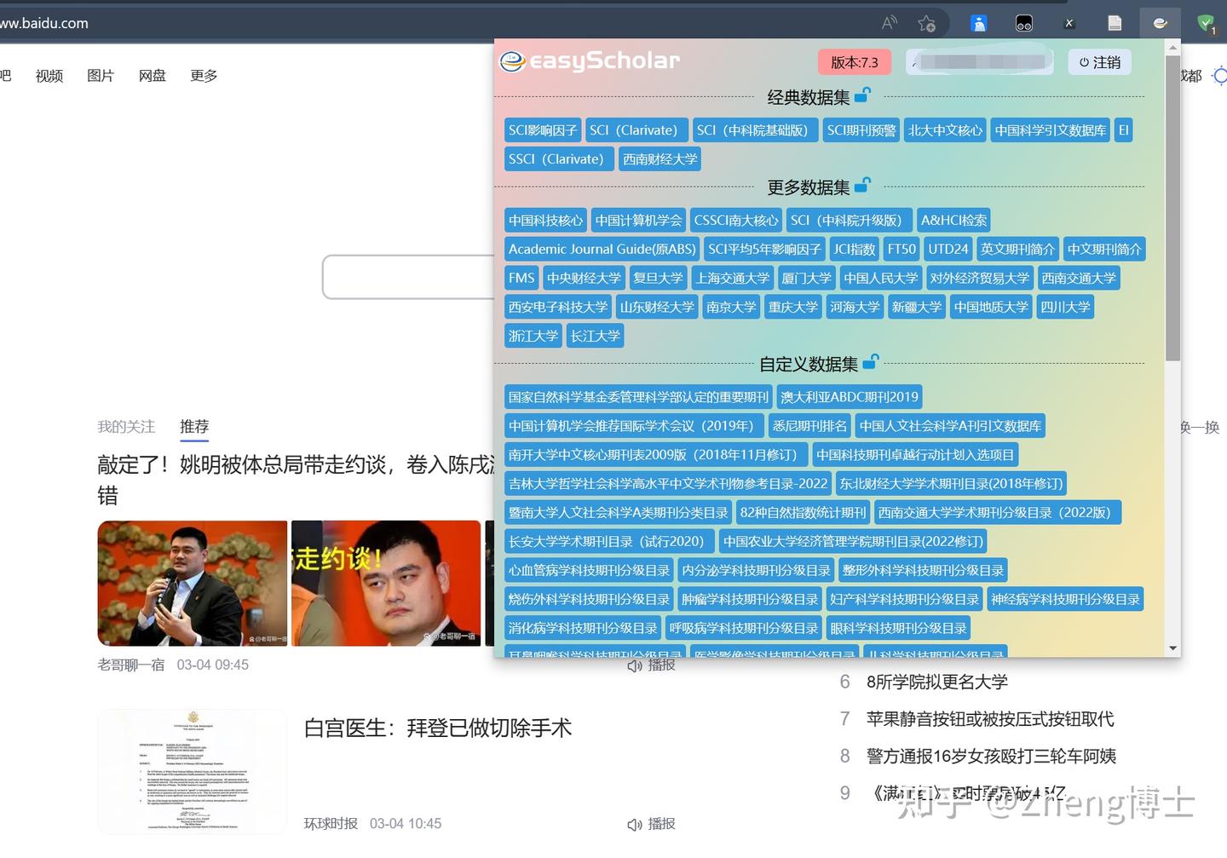Click the document-shaped extension icon
The image size is (1227, 858).
[x=1115, y=23]
